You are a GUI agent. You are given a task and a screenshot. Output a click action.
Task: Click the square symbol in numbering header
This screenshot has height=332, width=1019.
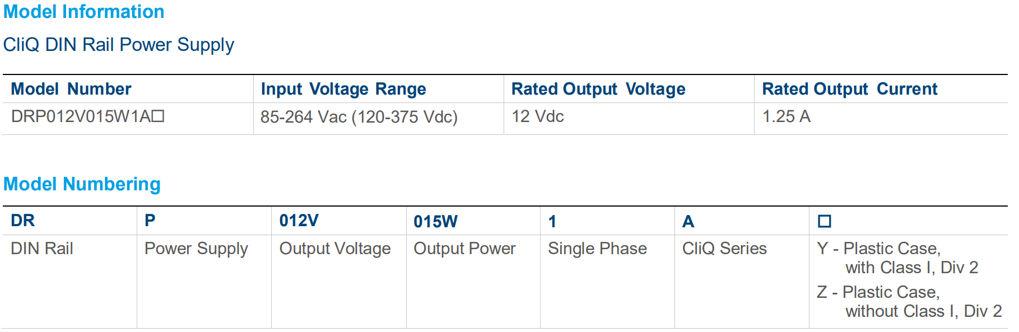(x=825, y=221)
